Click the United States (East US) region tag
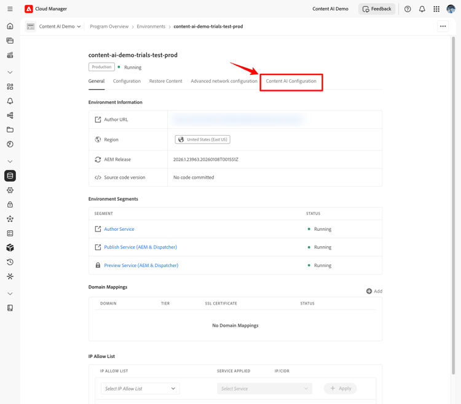 203,139
